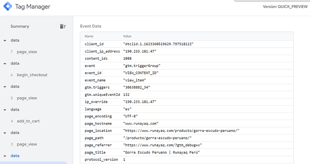
Task: Collapse the data group above event 3
Action: (x=5, y=133)
